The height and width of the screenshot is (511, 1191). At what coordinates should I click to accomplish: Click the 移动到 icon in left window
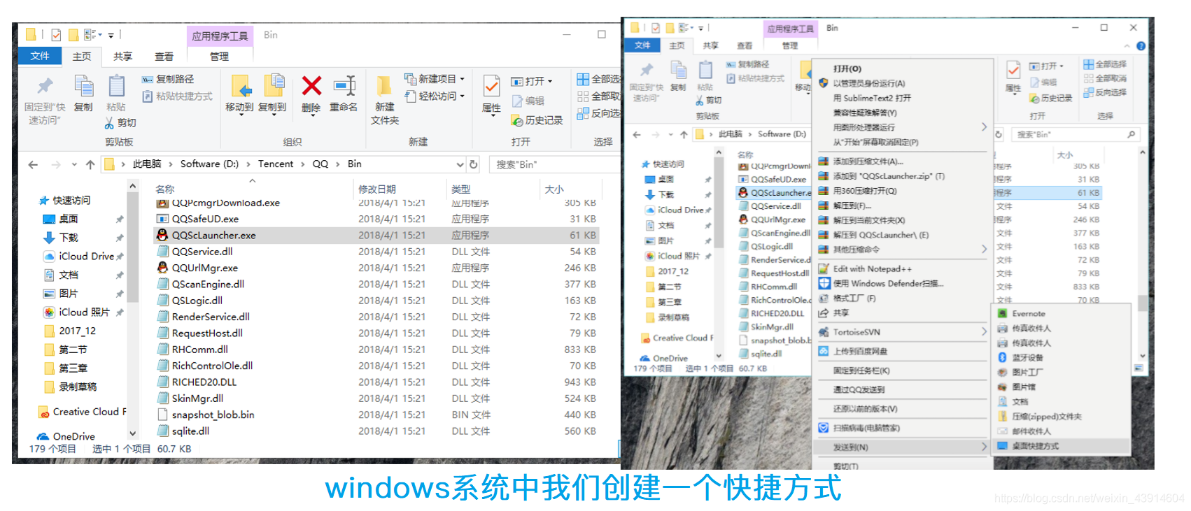coord(240,87)
